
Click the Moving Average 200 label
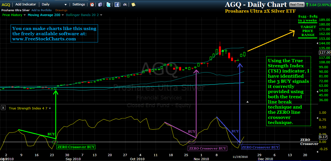coord(44,15)
